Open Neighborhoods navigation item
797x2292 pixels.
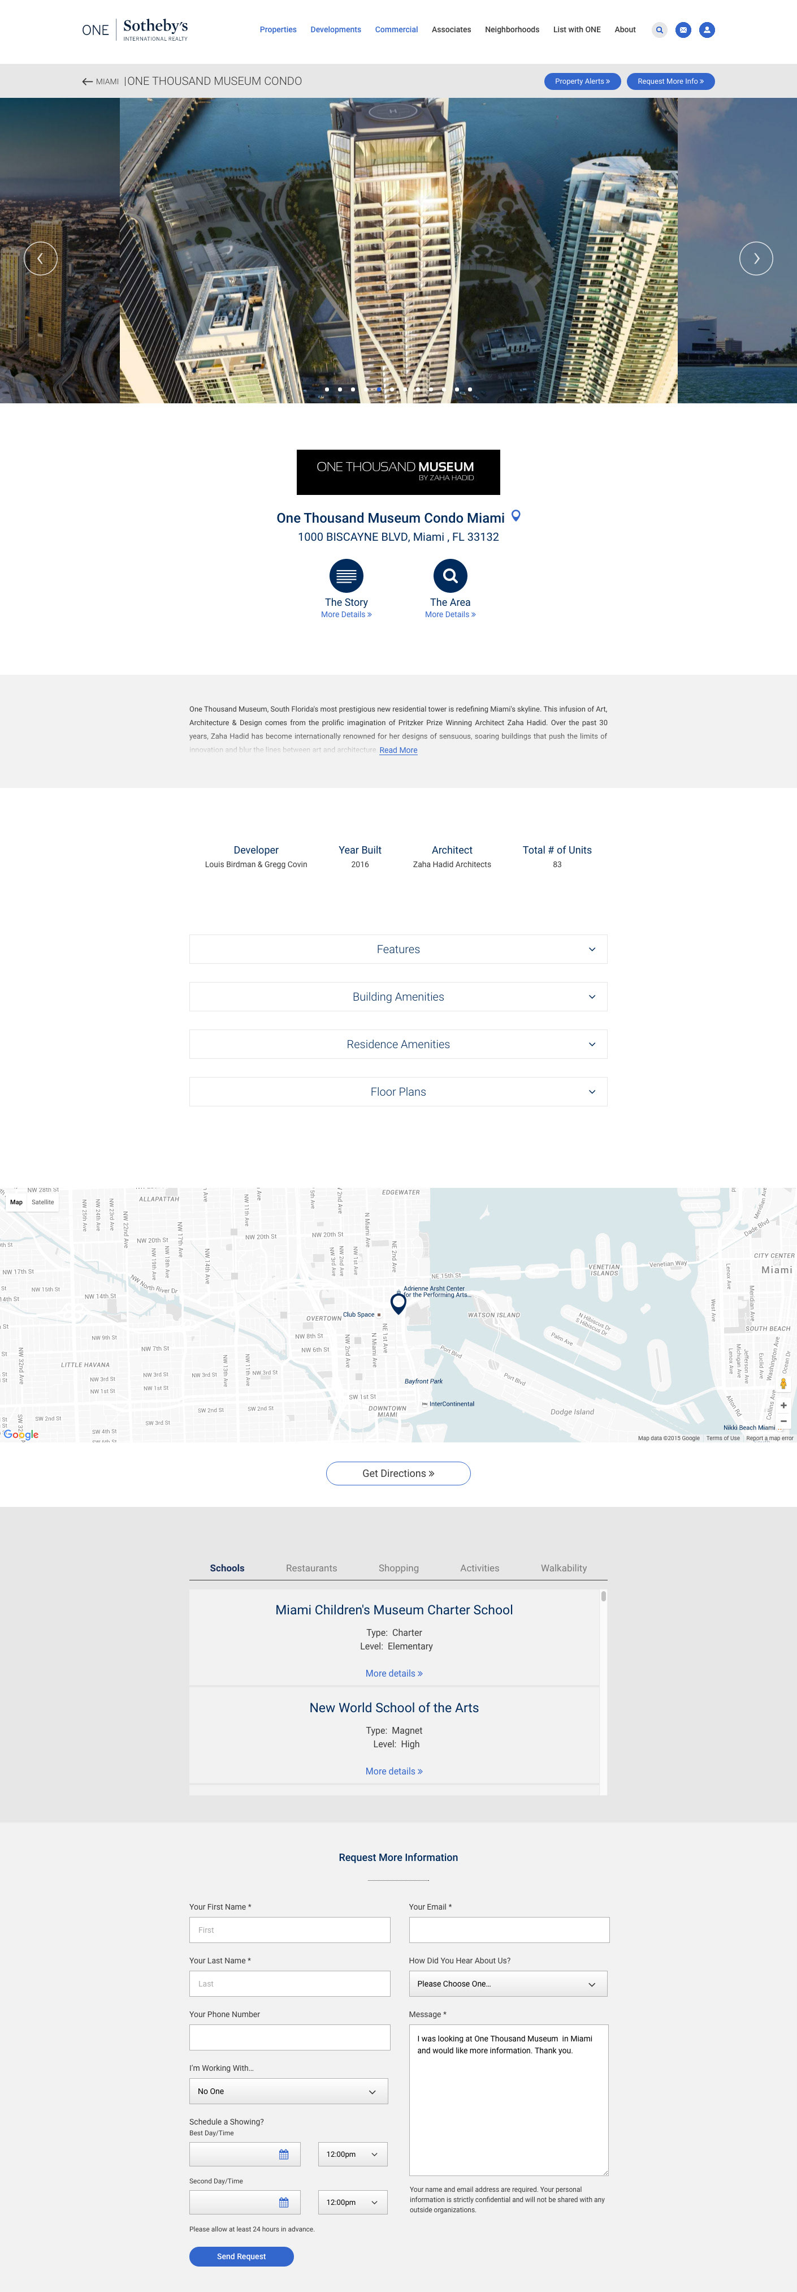[512, 30]
